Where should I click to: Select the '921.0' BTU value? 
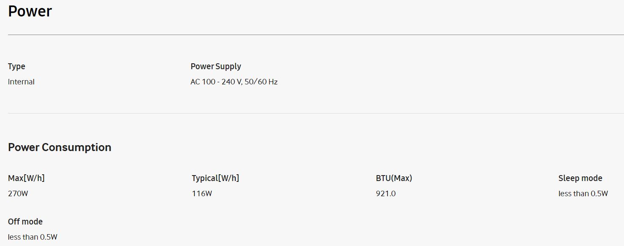tap(386, 194)
